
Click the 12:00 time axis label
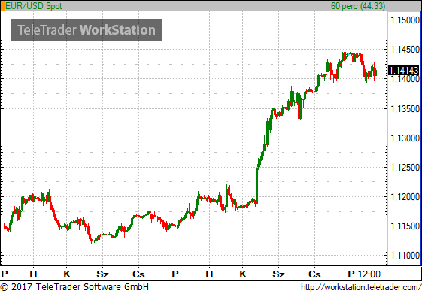tap(369, 274)
